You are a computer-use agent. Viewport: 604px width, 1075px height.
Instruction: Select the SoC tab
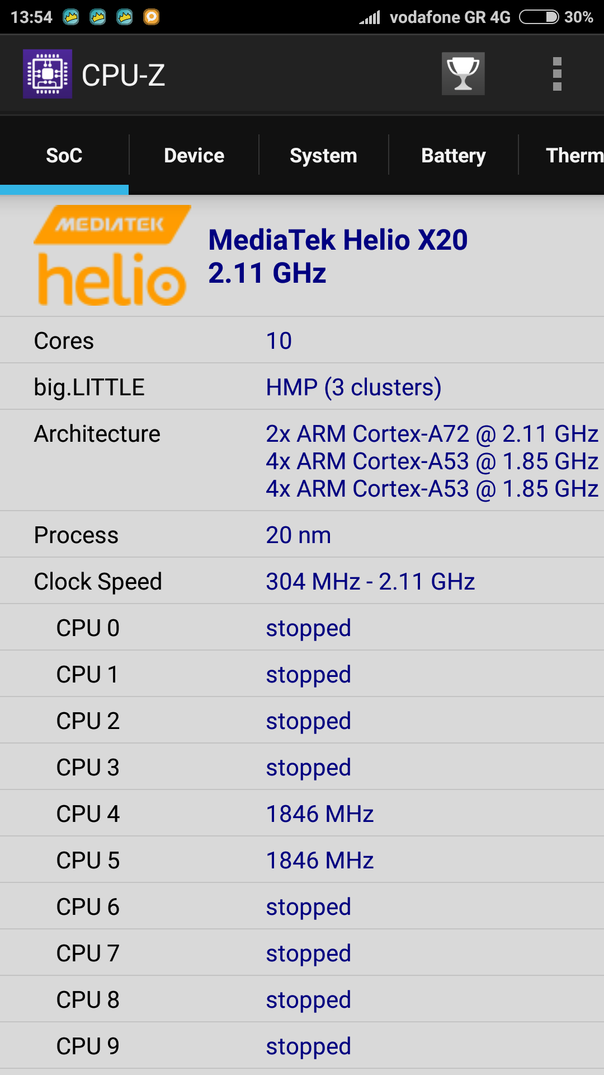(64, 156)
